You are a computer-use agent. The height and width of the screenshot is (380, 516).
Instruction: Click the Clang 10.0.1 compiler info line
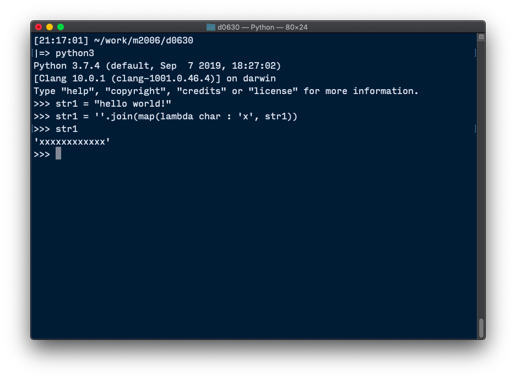[155, 79]
